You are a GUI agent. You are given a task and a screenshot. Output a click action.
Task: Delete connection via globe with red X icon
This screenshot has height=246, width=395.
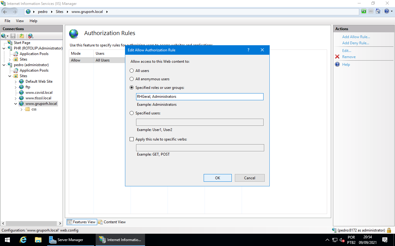[30, 36]
